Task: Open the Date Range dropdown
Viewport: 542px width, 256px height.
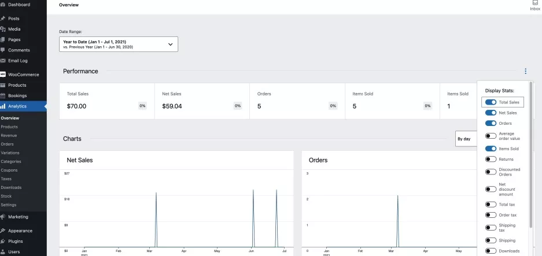Action: 119,44
